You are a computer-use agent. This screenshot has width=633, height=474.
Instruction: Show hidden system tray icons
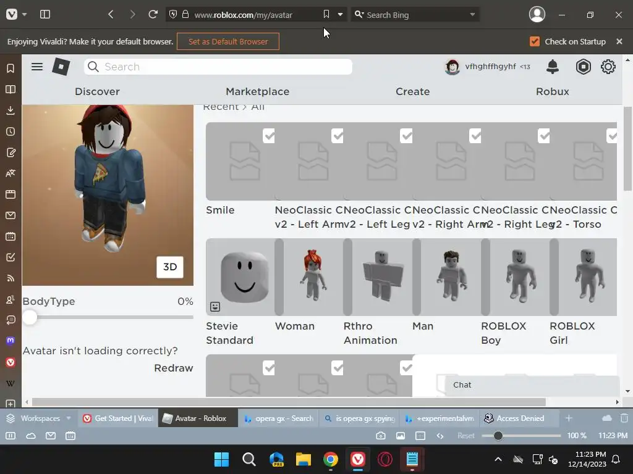pyautogui.click(x=498, y=459)
